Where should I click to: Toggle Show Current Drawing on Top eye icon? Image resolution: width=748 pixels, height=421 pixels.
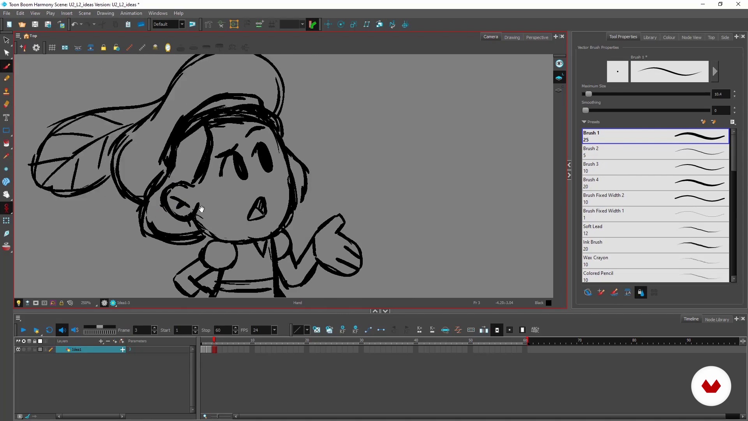point(559,64)
